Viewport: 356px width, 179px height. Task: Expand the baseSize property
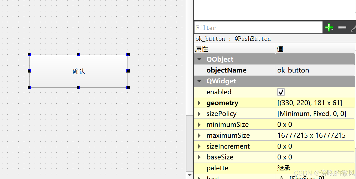(x=199, y=157)
